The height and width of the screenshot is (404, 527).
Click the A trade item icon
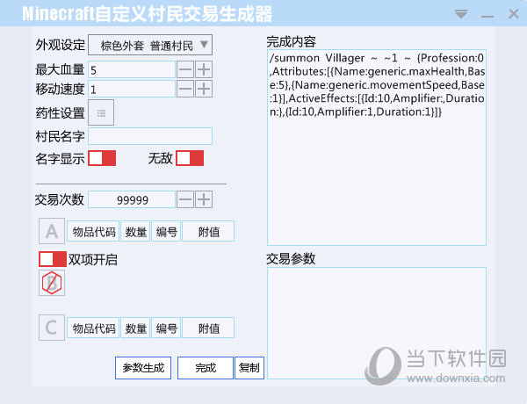[x=52, y=232]
